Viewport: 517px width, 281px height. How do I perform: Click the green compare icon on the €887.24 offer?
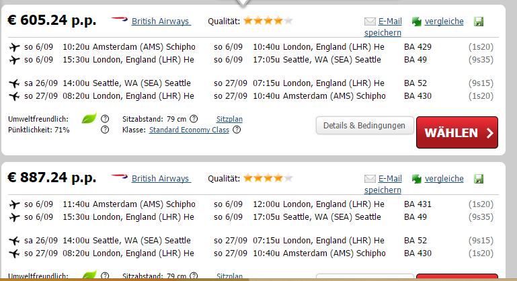pos(417,179)
